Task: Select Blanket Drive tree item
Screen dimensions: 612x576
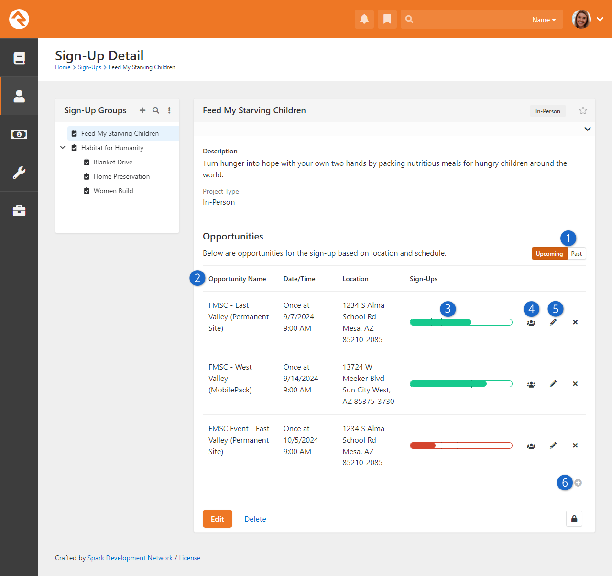Action: click(x=113, y=162)
